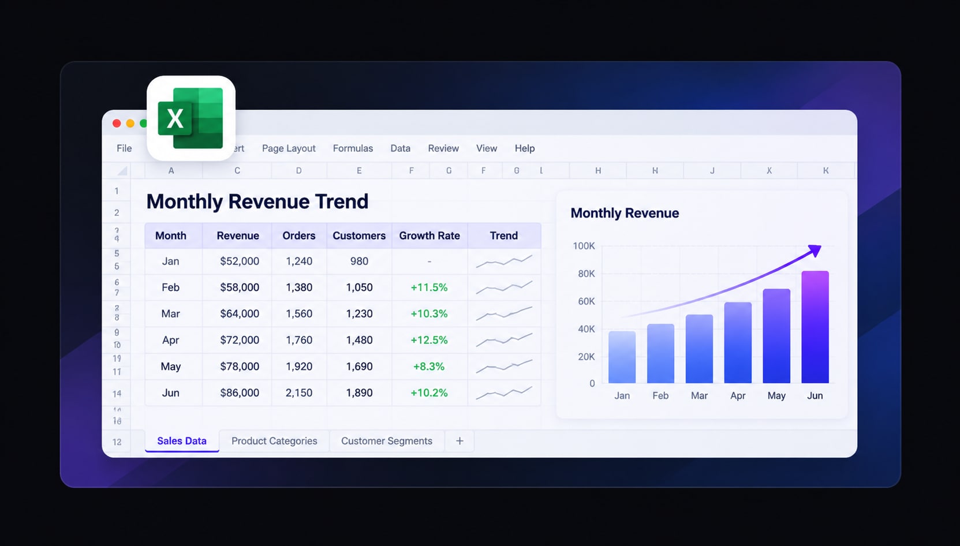Add a new sheet with plus button
The height and width of the screenshot is (546, 960).
coord(460,441)
